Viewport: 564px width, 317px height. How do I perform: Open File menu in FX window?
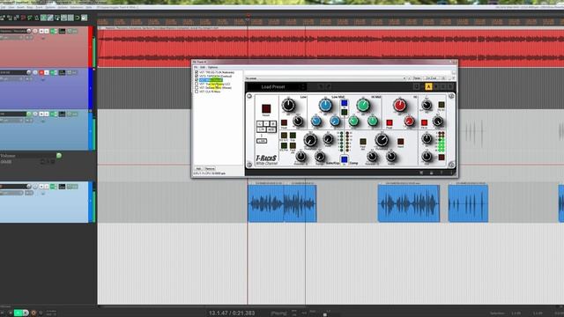tap(196, 67)
